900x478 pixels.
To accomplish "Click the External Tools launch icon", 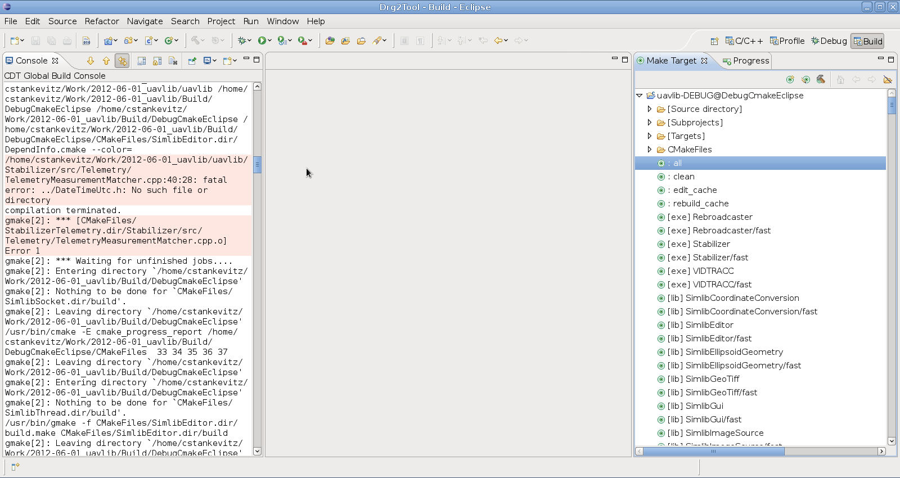I will 302,40.
